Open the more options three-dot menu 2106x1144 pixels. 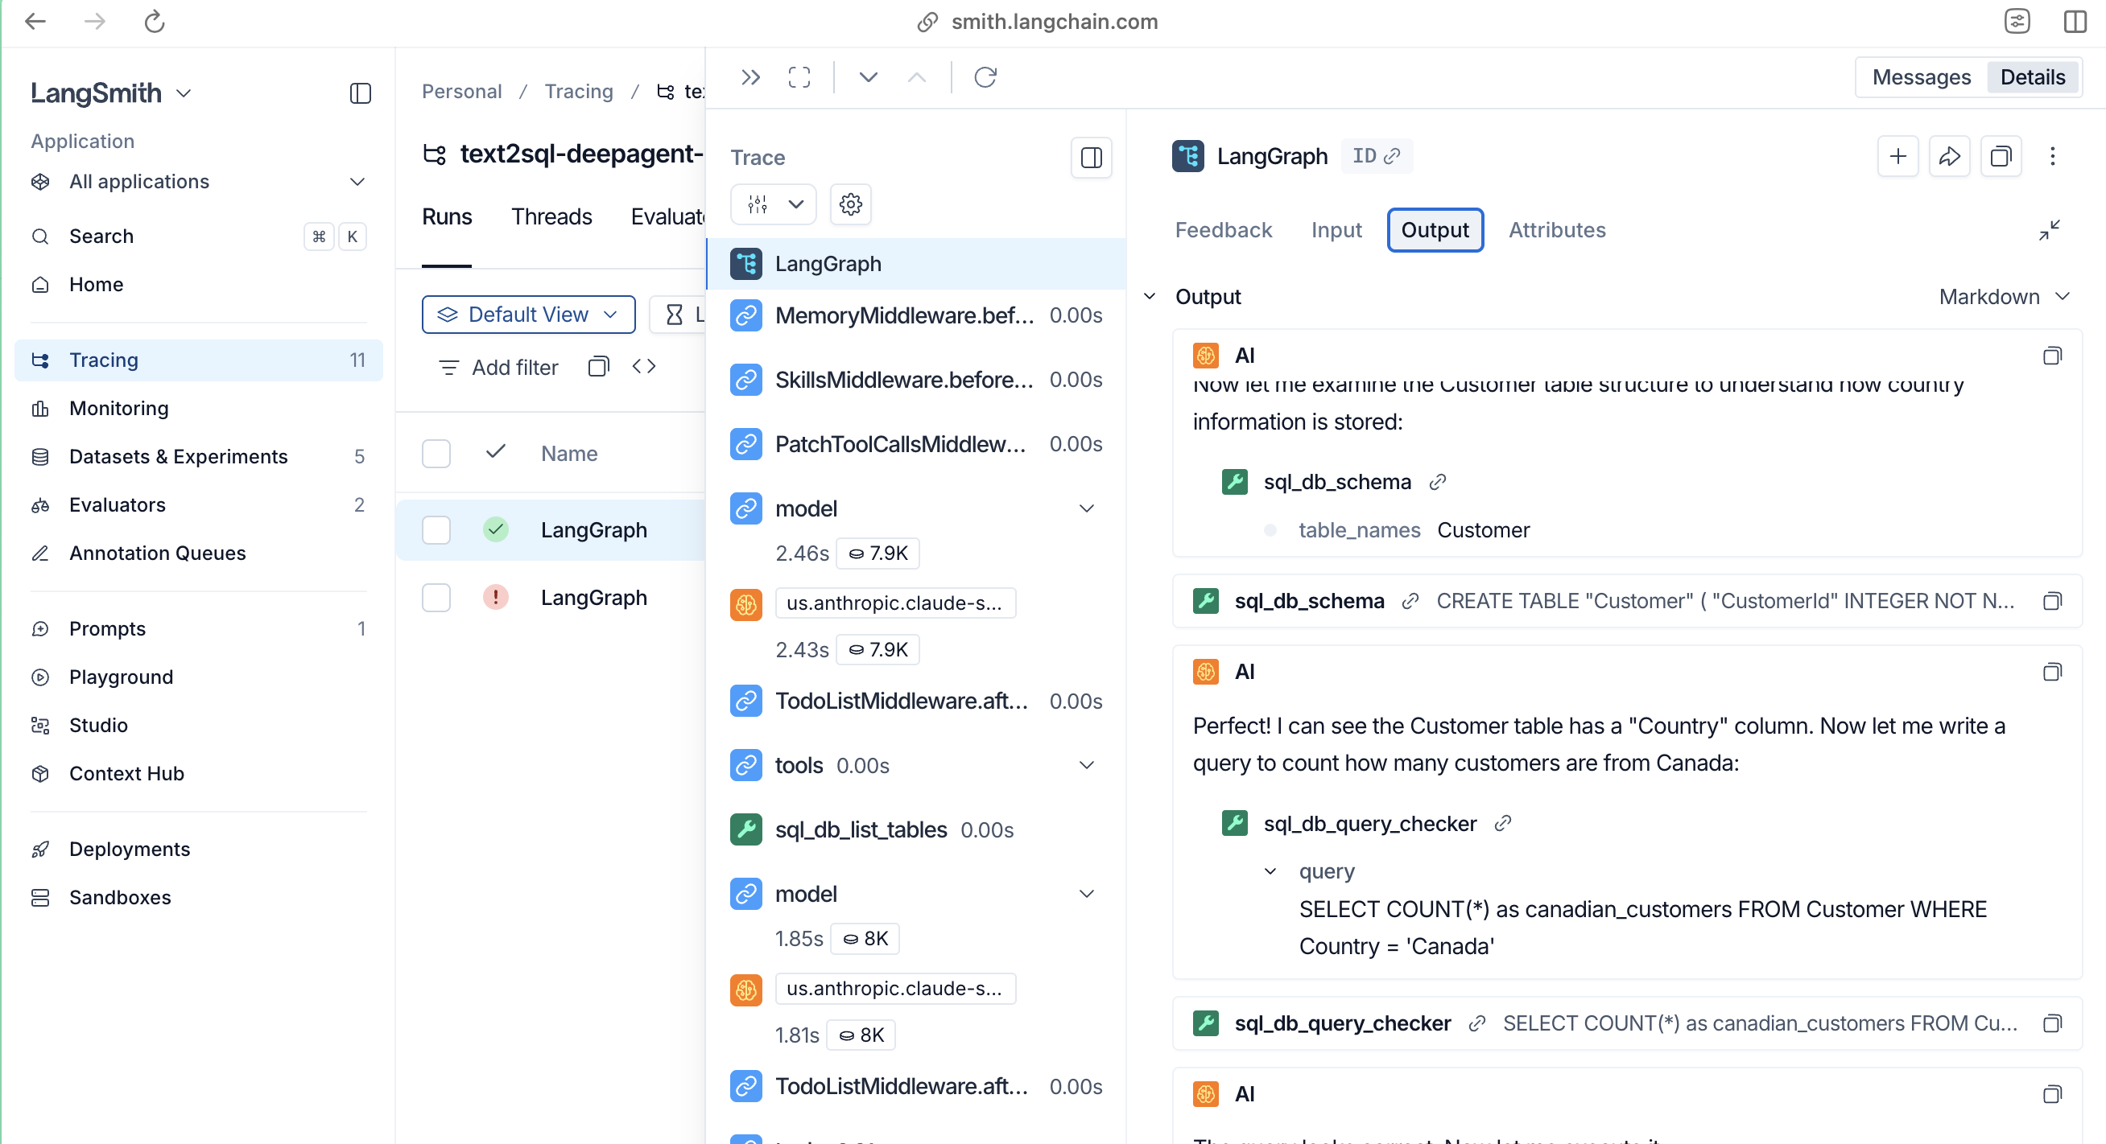2052,155
